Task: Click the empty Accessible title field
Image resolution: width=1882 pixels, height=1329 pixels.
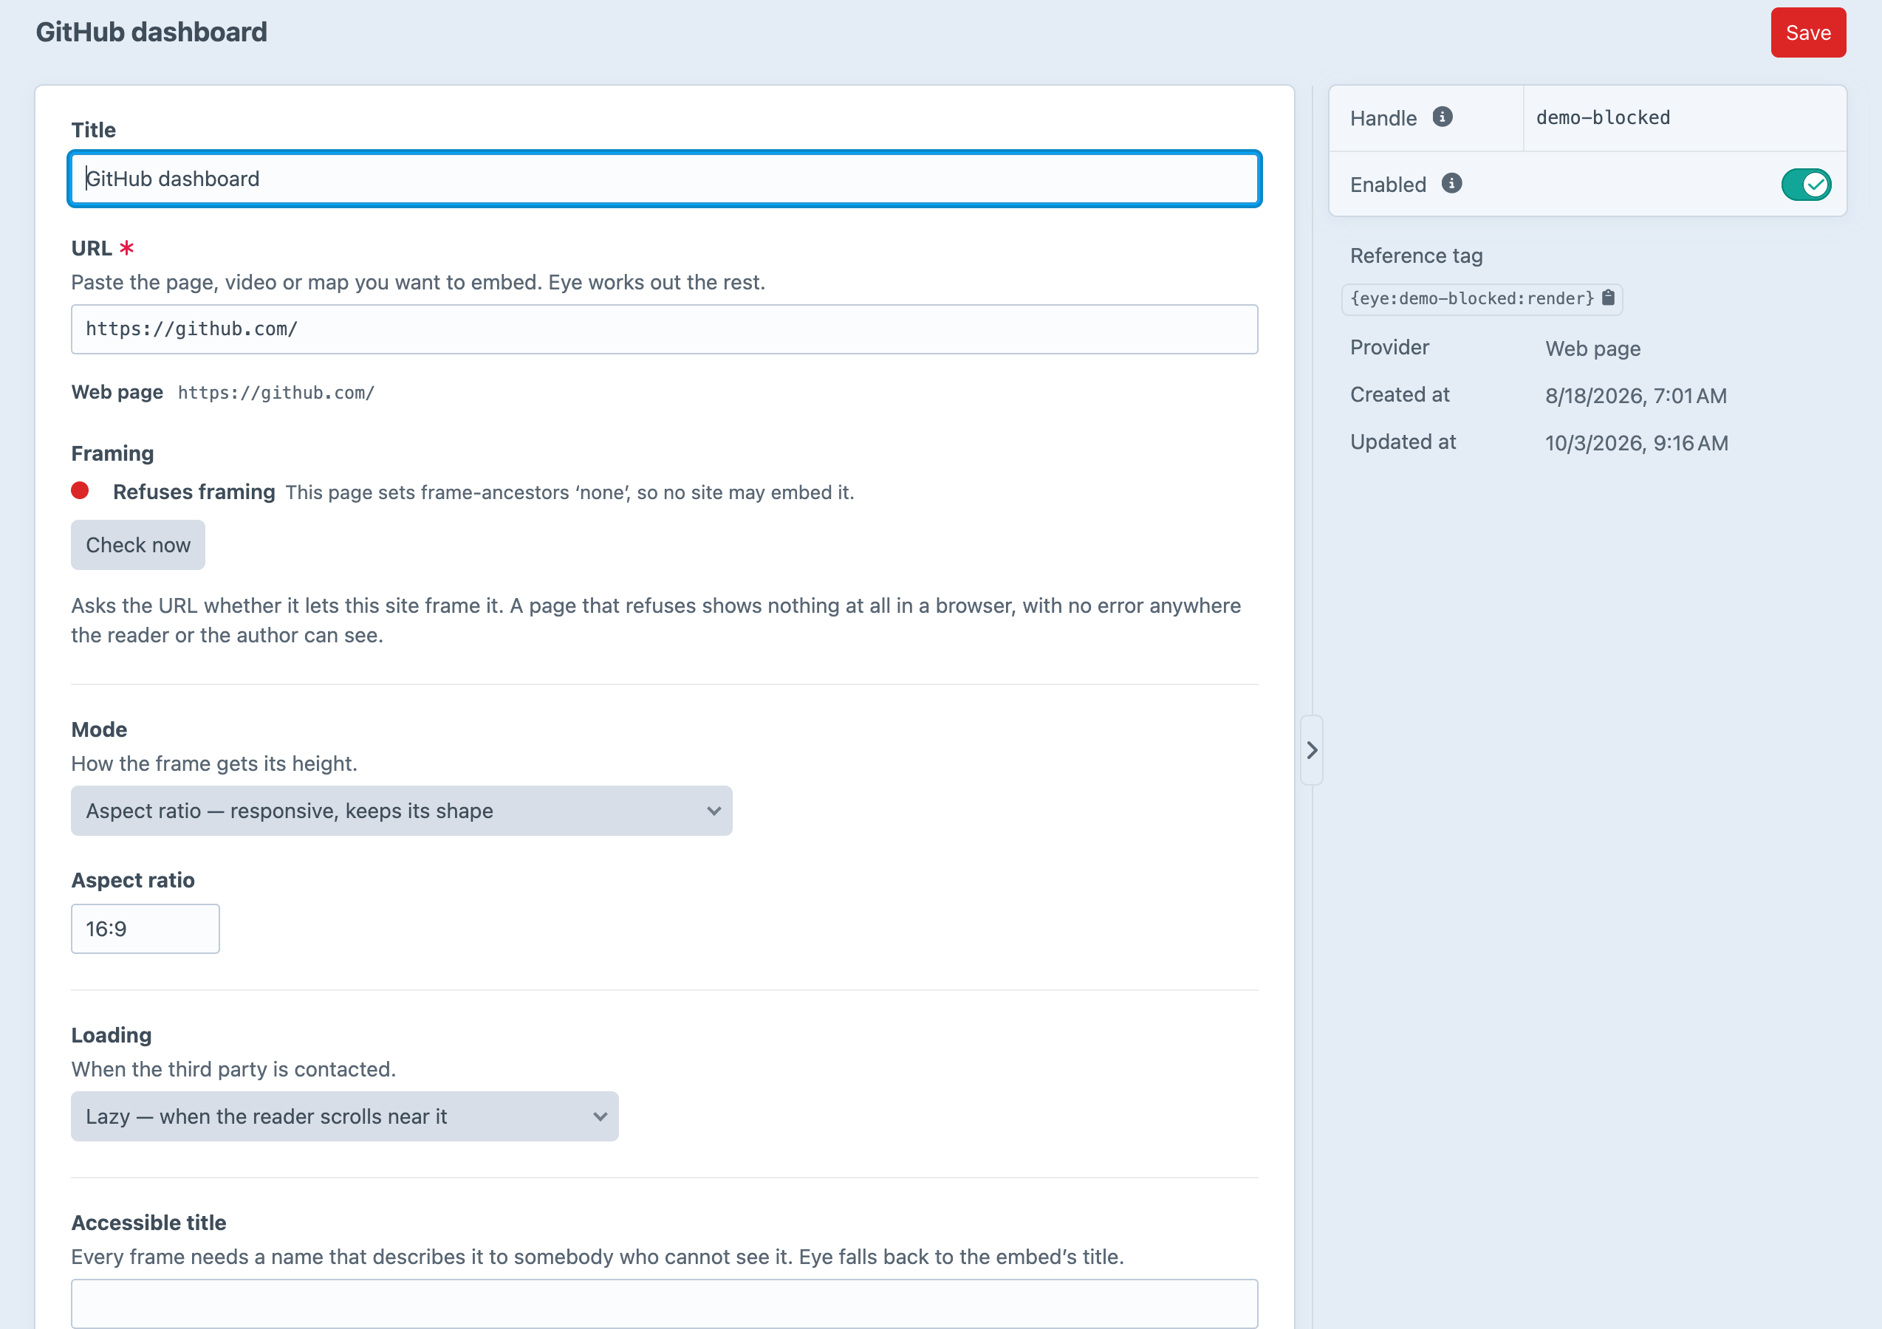Action: (664, 1304)
